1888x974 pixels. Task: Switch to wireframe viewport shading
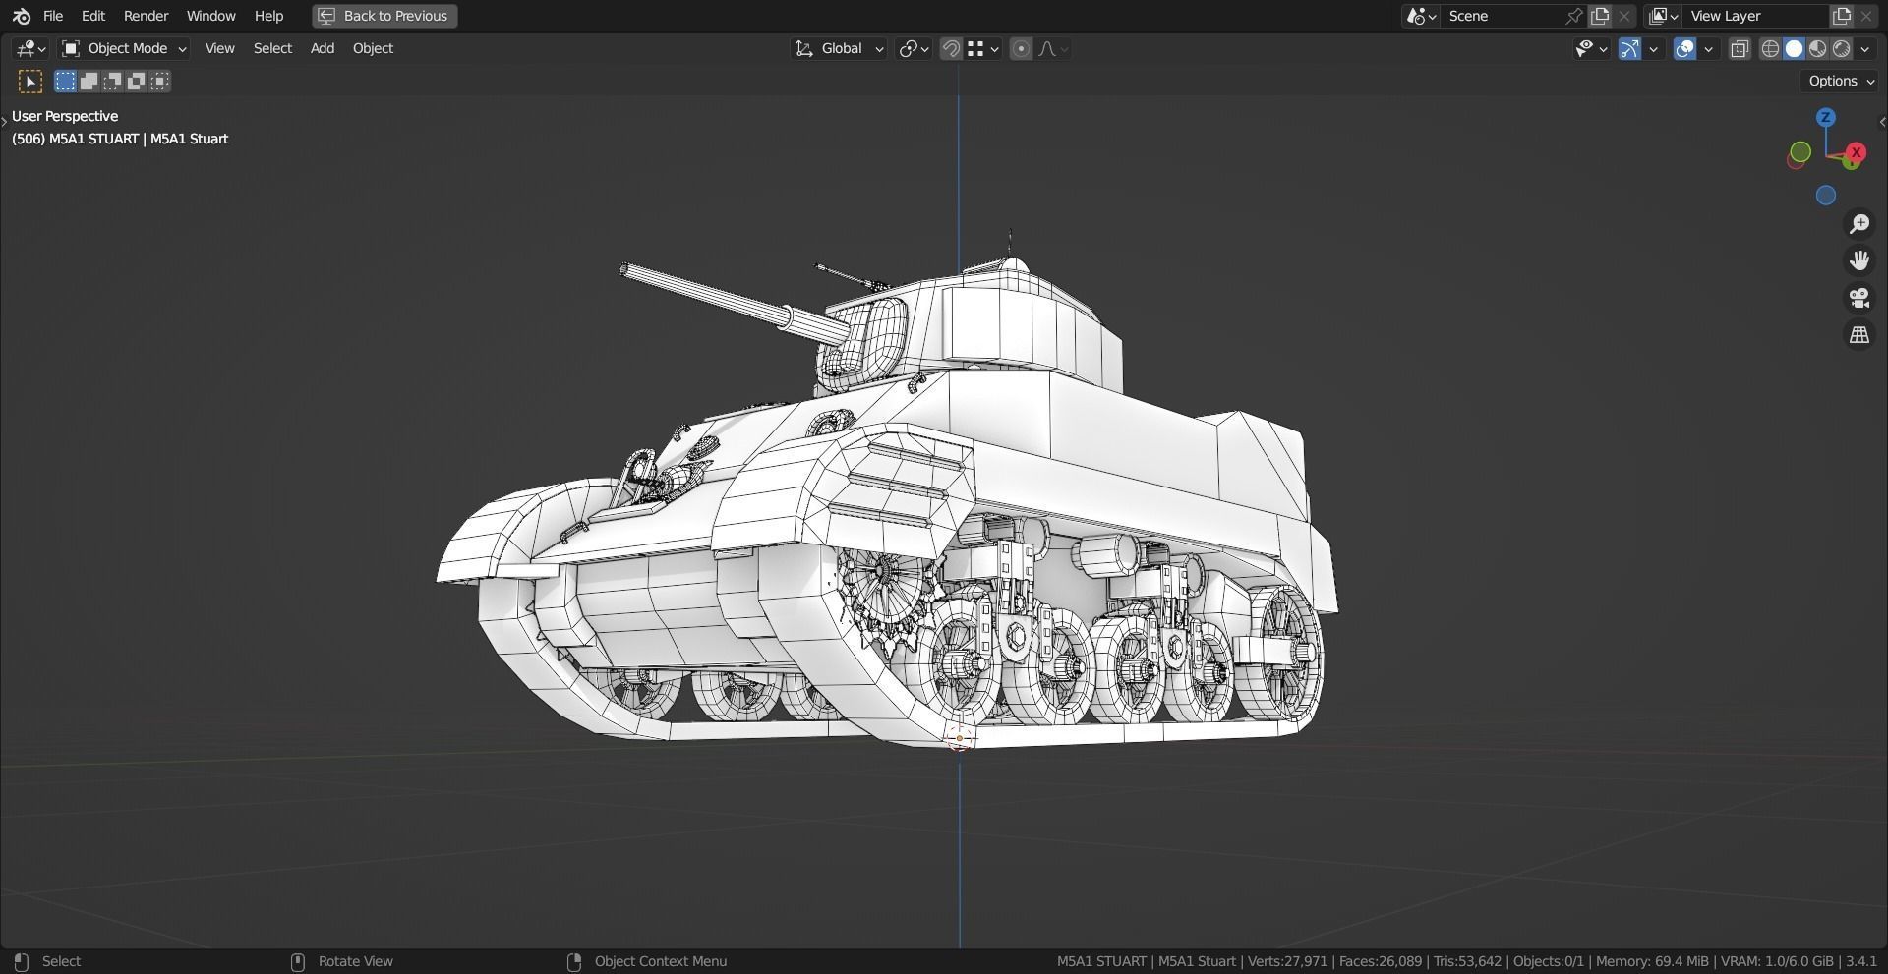pyautogui.click(x=1770, y=48)
